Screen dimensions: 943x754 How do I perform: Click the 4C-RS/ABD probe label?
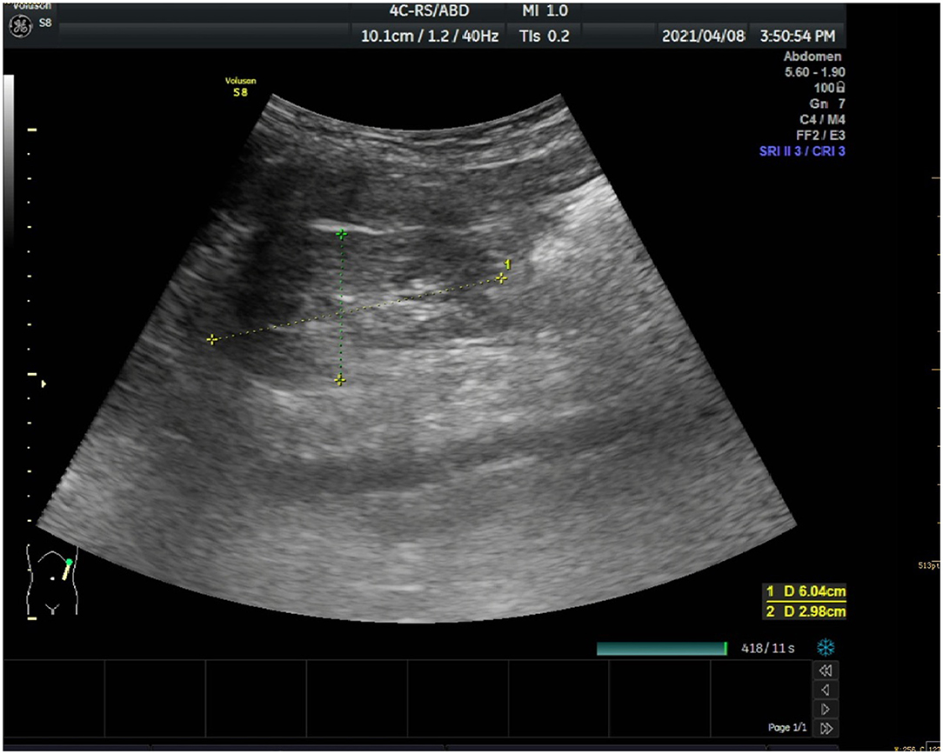[x=430, y=10]
